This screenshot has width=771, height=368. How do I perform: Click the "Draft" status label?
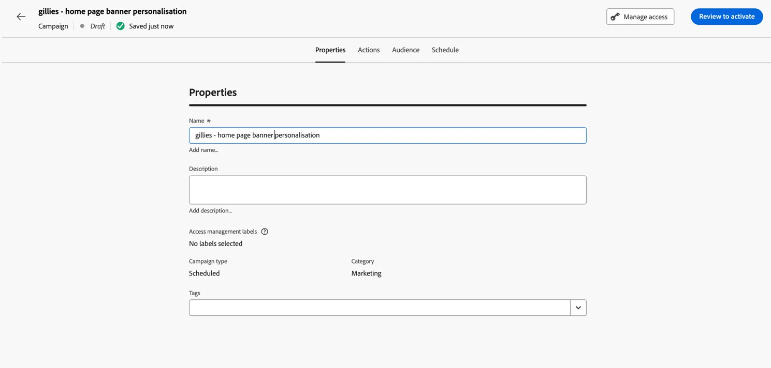tap(97, 26)
